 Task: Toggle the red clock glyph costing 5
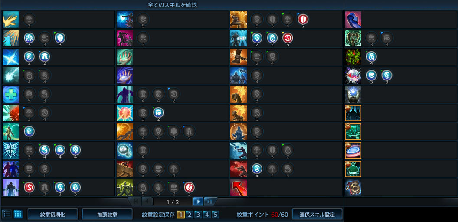[288, 38]
